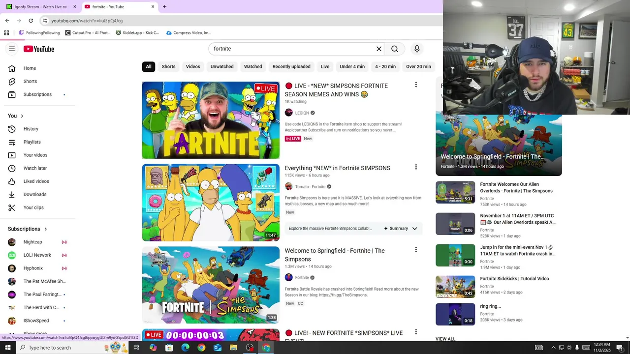Image resolution: width=630 pixels, height=354 pixels.
Task: Click the browser address bar URL
Action: point(87,21)
